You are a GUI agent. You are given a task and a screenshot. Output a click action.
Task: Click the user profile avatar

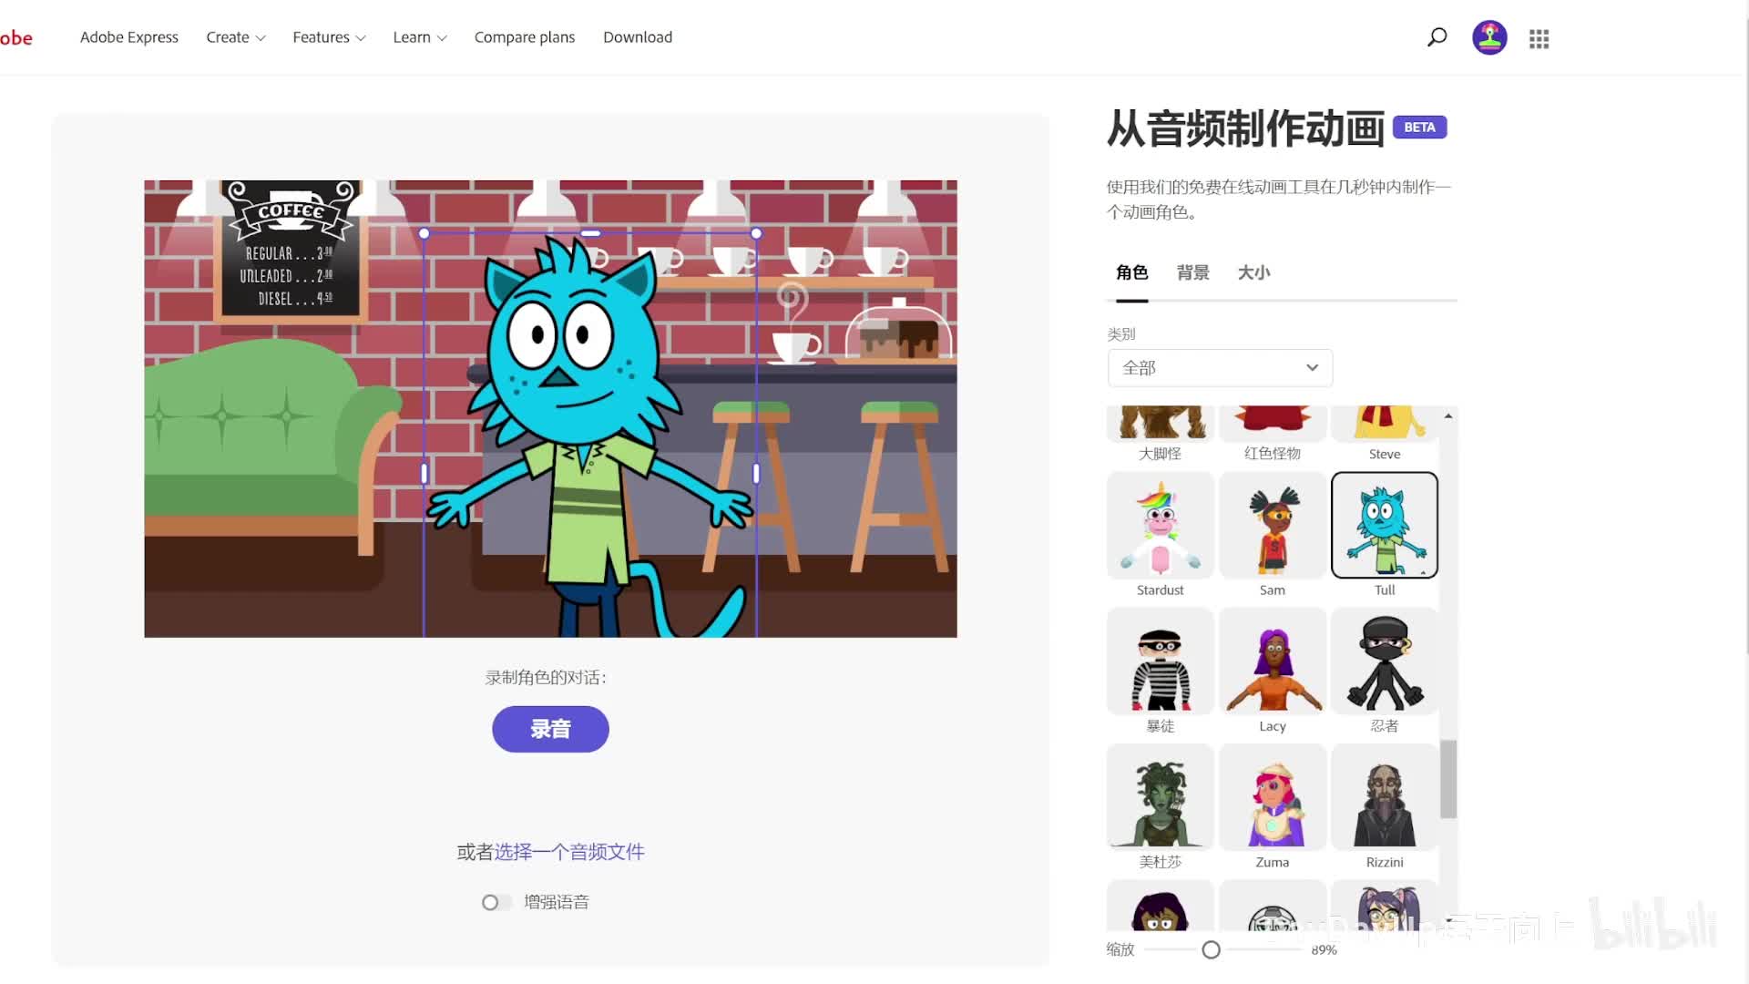[x=1489, y=38]
